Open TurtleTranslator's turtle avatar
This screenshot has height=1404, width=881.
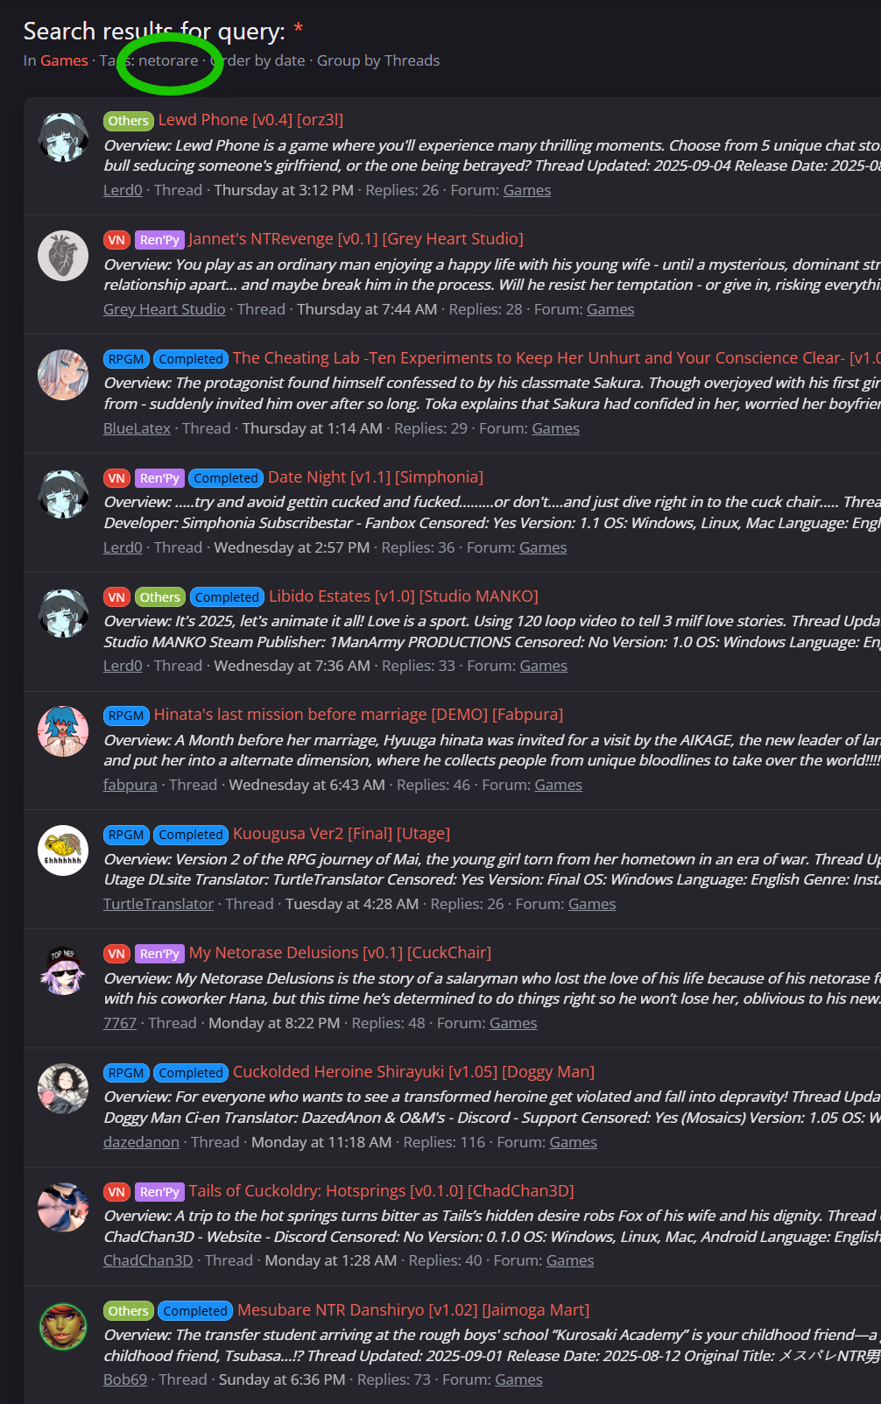pos(63,850)
